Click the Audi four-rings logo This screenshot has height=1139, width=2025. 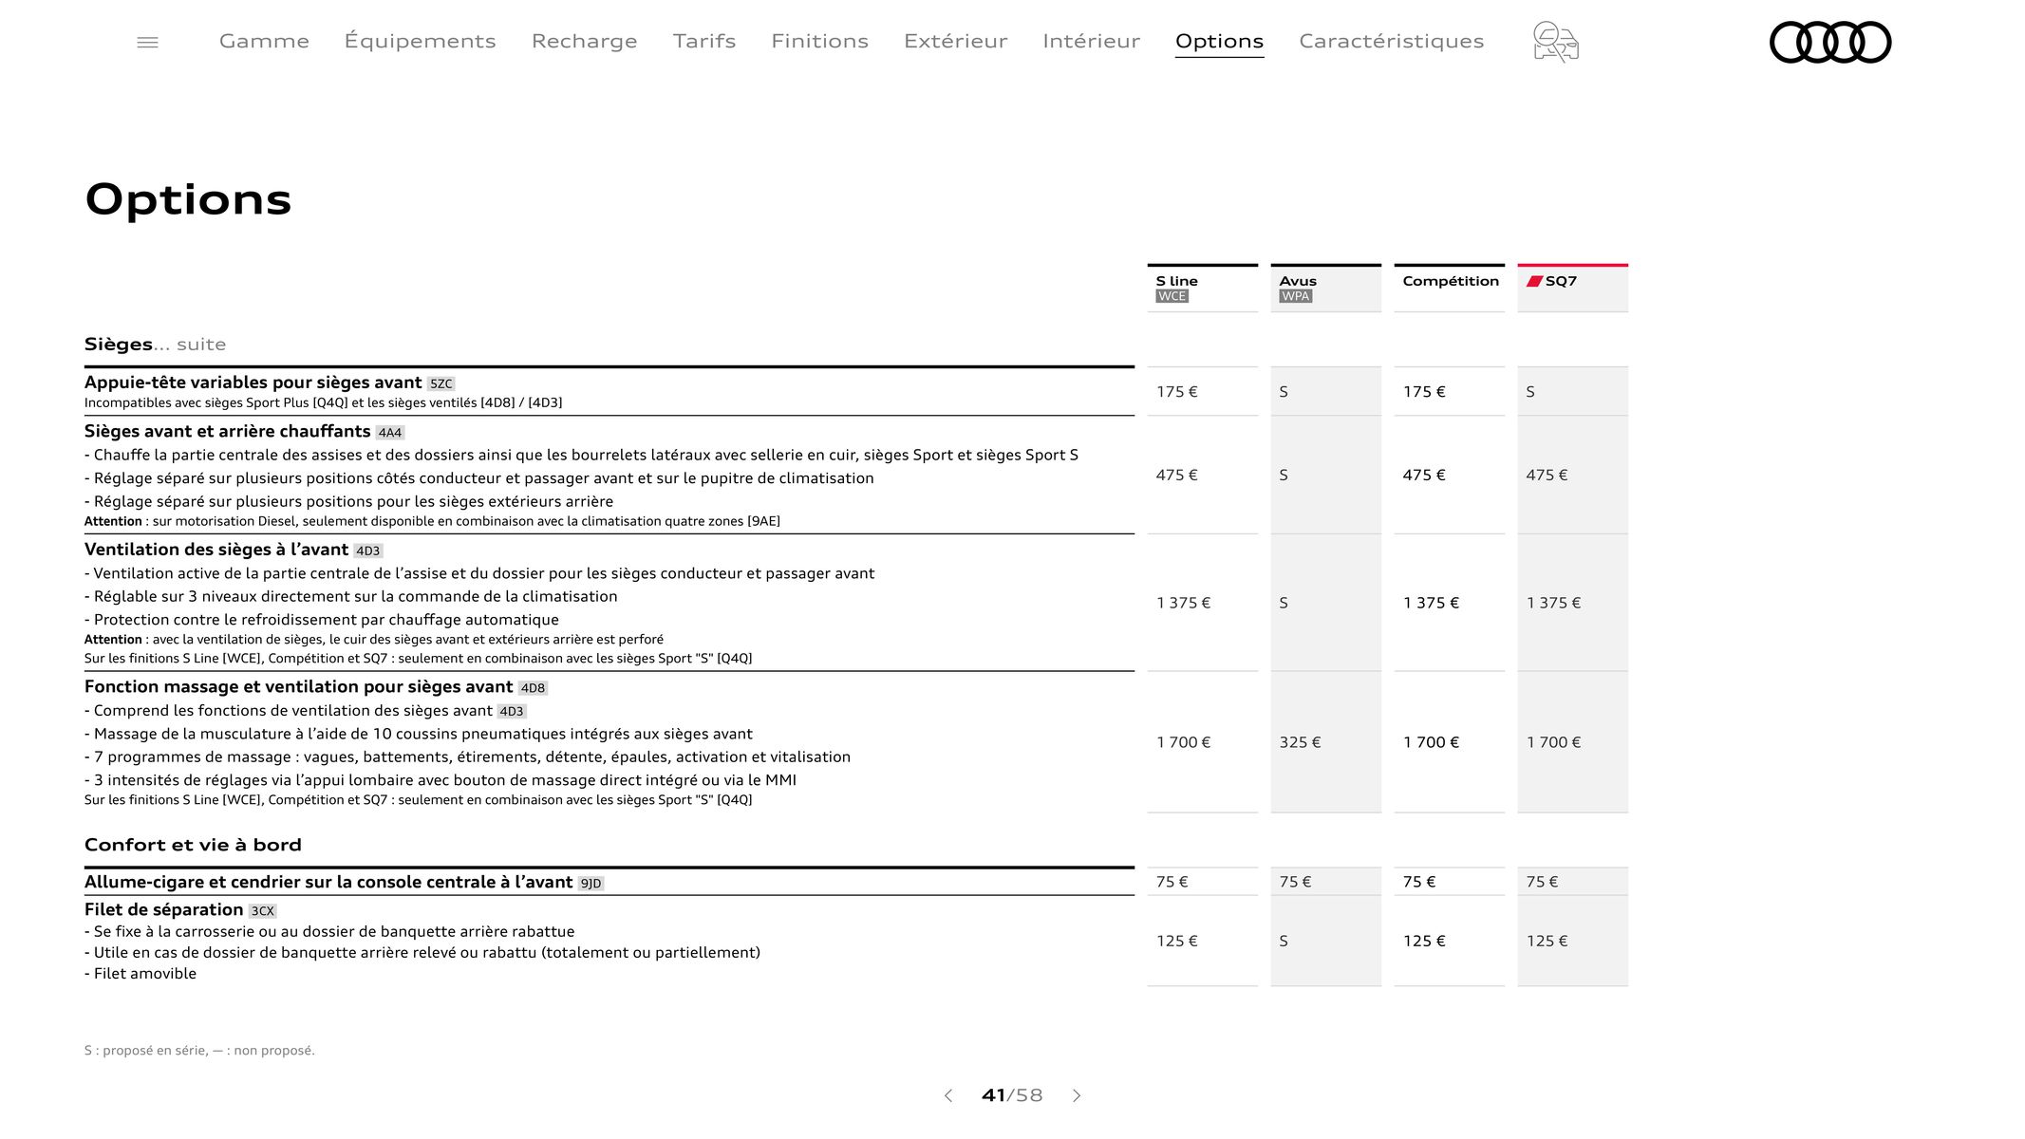[1829, 42]
